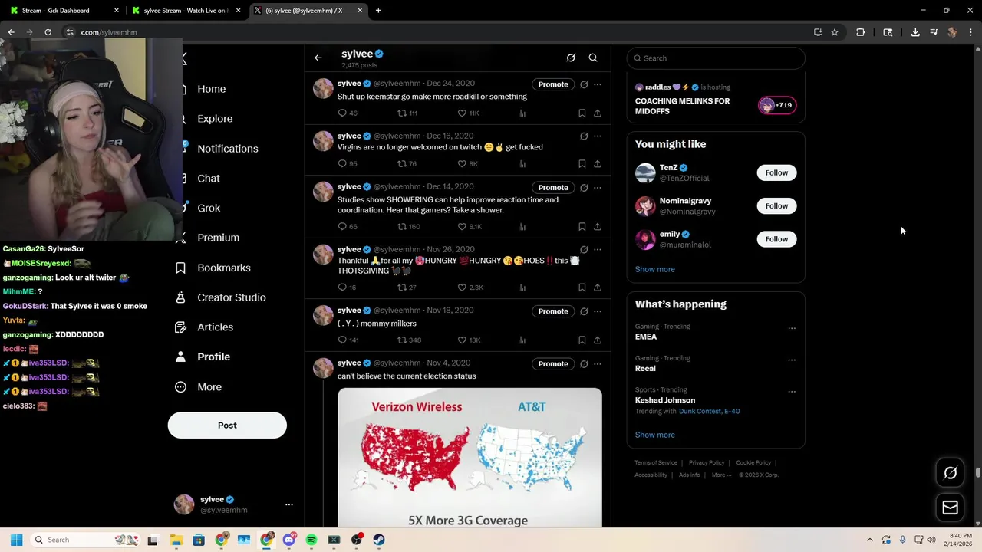
Task: Reload the page in the browser
Action: [48, 32]
